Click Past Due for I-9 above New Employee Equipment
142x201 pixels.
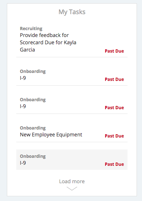coord(114,107)
